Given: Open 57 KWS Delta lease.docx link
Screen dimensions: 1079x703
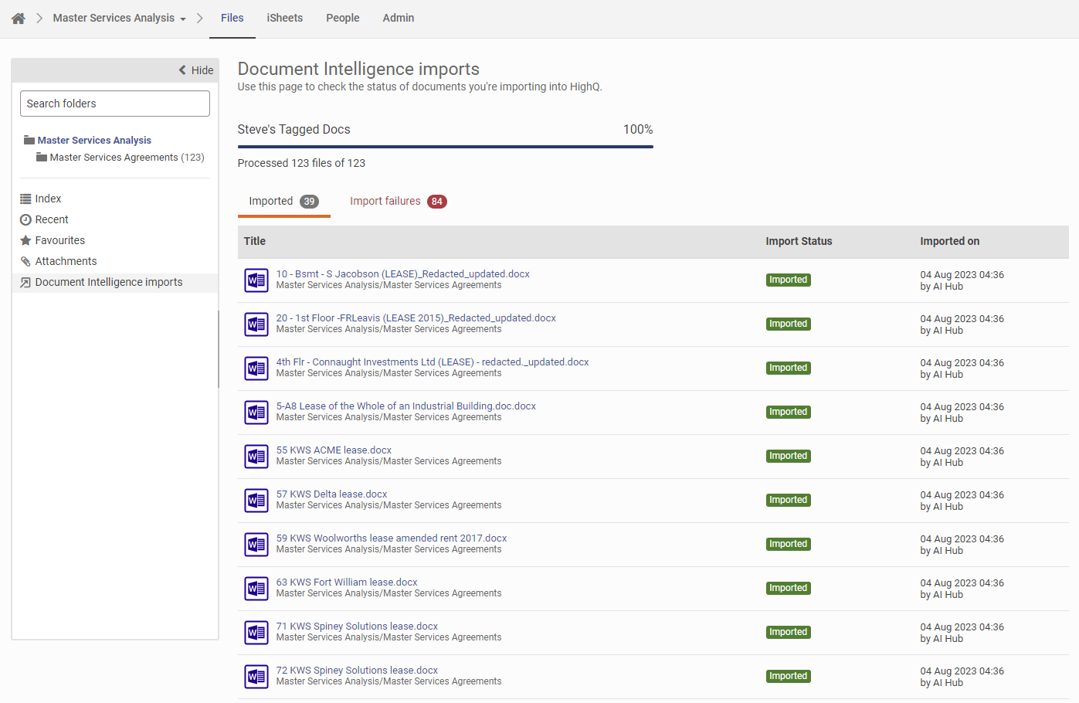Looking at the screenshot, I should pos(331,494).
